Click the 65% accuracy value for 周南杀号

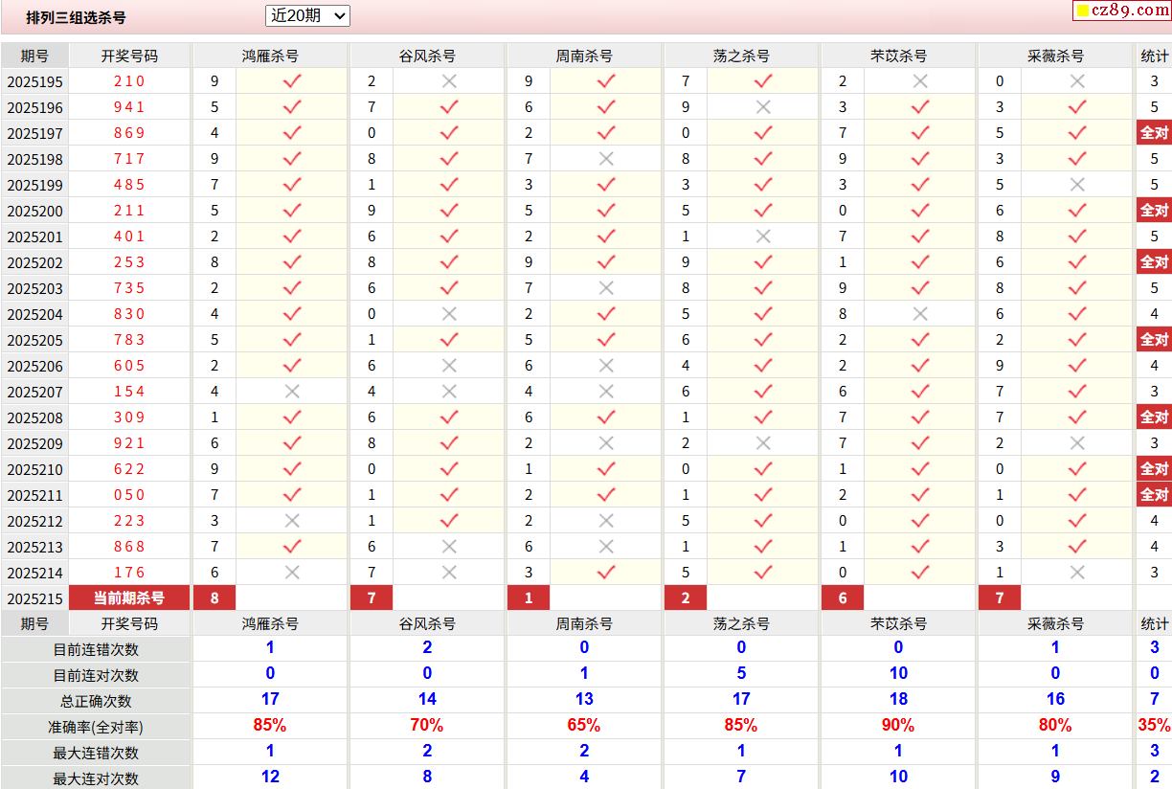[x=584, y=725]
